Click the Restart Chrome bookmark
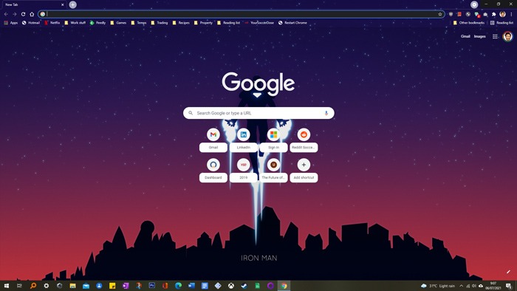 [x=292, y=23]
